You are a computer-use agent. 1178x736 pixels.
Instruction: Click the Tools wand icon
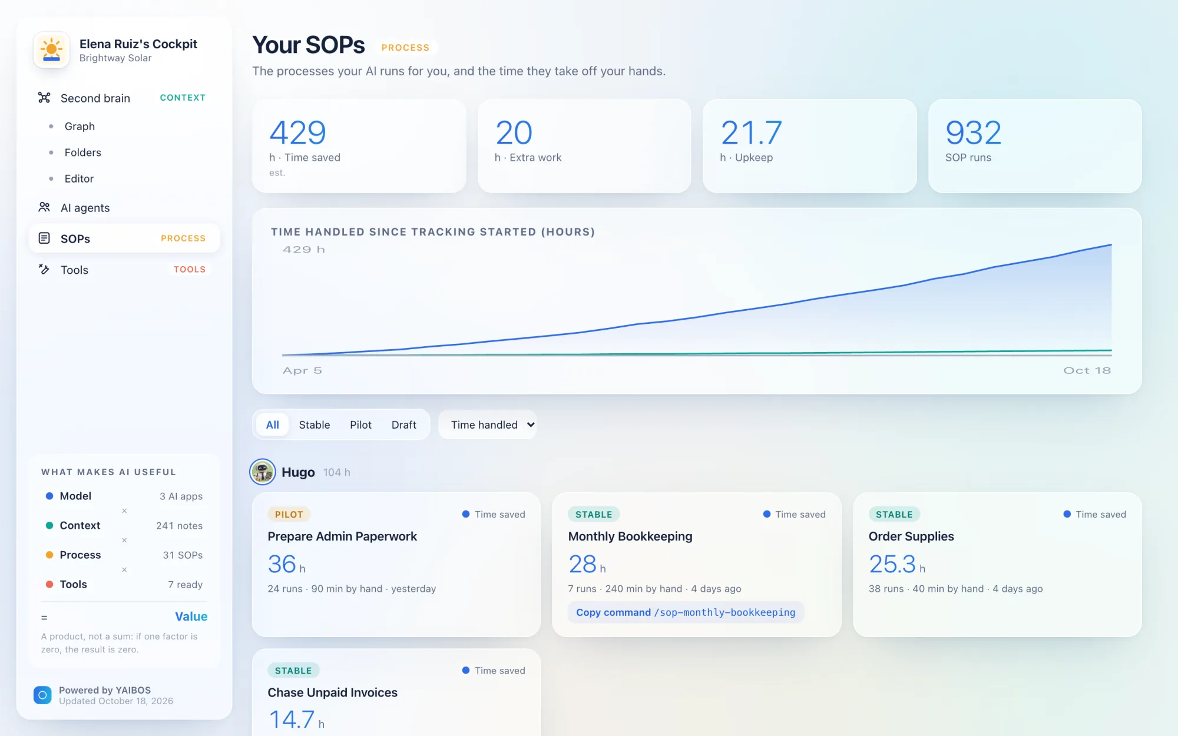pyautogui.click(x=44, y=269)
